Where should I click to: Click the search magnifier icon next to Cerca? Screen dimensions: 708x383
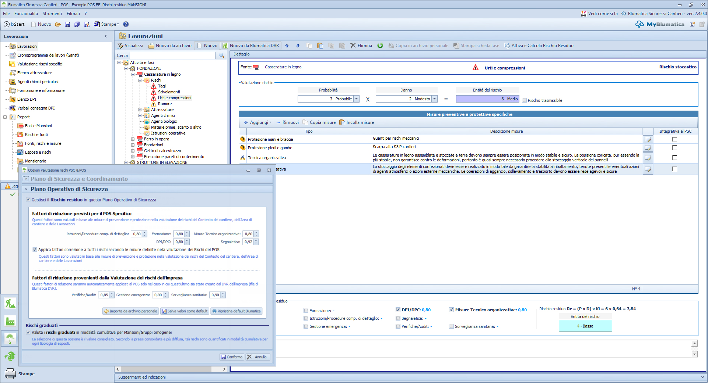(221, 56)
